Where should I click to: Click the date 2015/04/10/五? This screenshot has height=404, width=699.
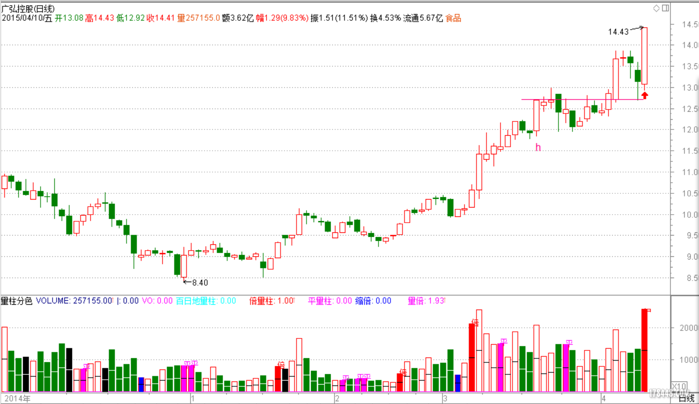pos(27,18)
